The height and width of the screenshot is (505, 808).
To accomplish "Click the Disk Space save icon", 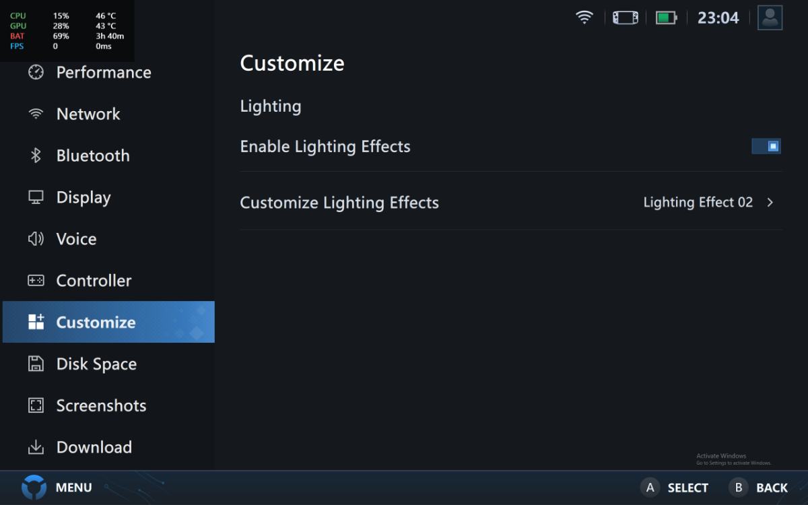I will [x=36, y=364].
